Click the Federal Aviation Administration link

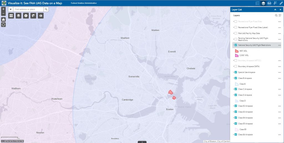tap(84, 3)
